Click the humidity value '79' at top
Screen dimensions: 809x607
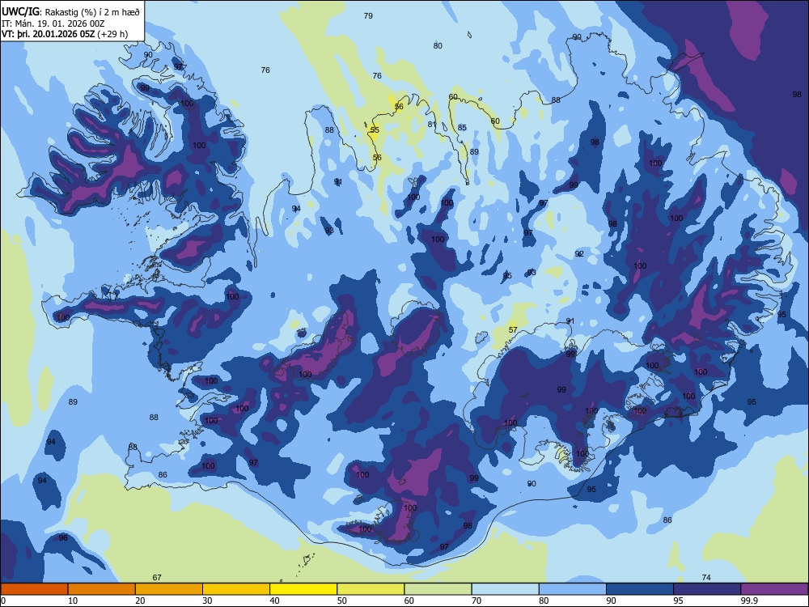pyautogui.click(x=368, y=16)
